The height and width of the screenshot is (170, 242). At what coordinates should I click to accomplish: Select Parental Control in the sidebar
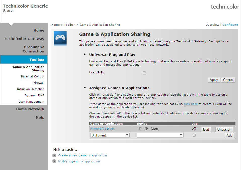click(33, 76)
